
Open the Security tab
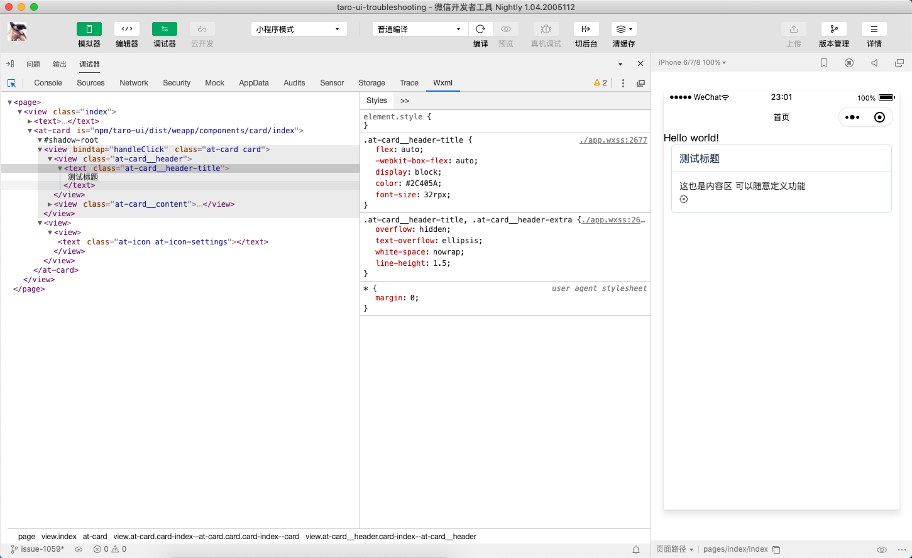[x=177, y=83]
